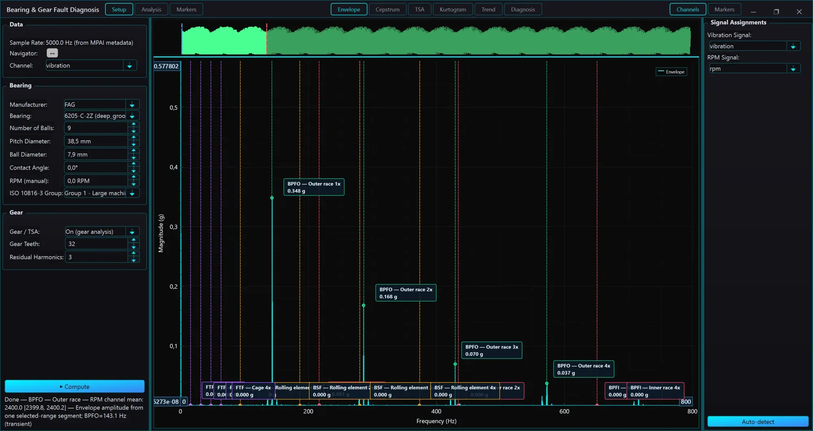
Task: Expand the Manufacturer dropdown (FAG)
Action: tap(132, 104)
